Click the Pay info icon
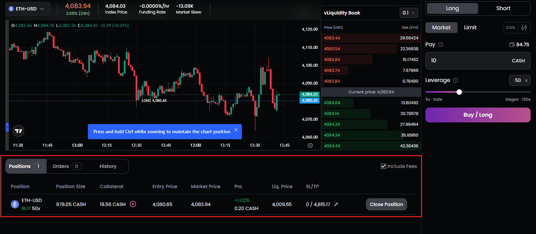 [441, 45]
